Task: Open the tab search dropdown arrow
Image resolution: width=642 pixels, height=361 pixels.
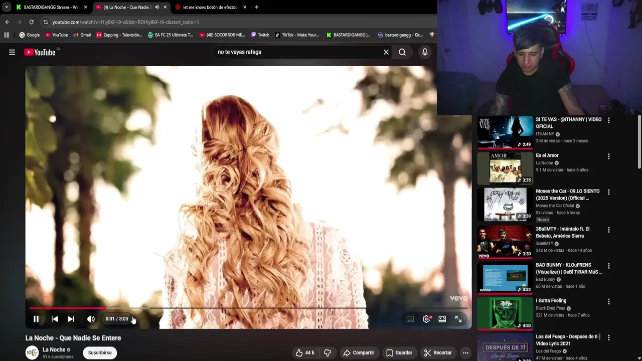Action: point(6,7)
